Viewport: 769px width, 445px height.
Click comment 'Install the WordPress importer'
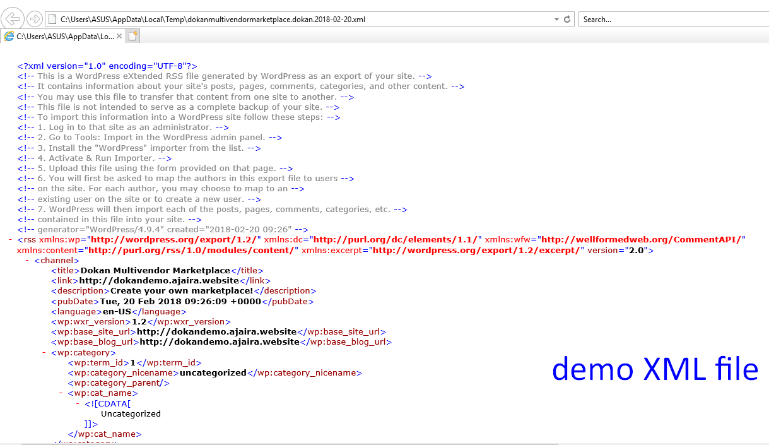(139, 148)
